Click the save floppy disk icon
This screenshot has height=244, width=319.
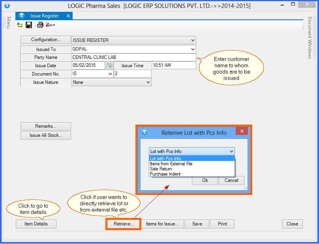(29, 25)
